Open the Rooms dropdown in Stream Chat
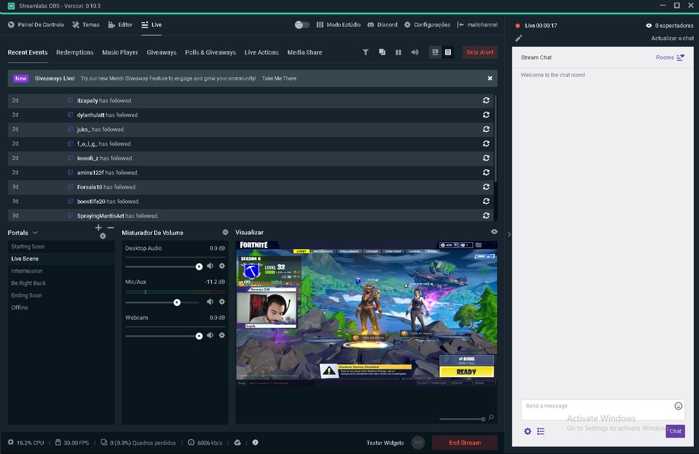This screenshot has width=699, height=454. tap(670, 58)
